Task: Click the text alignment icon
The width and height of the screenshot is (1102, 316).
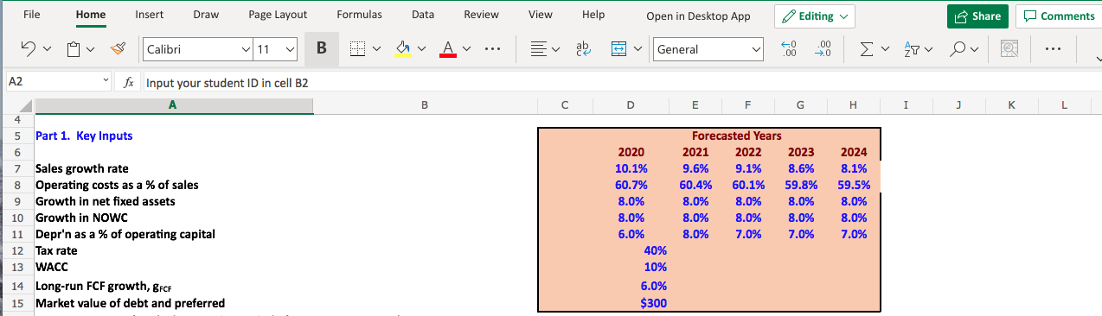Action: coord(538,50)
